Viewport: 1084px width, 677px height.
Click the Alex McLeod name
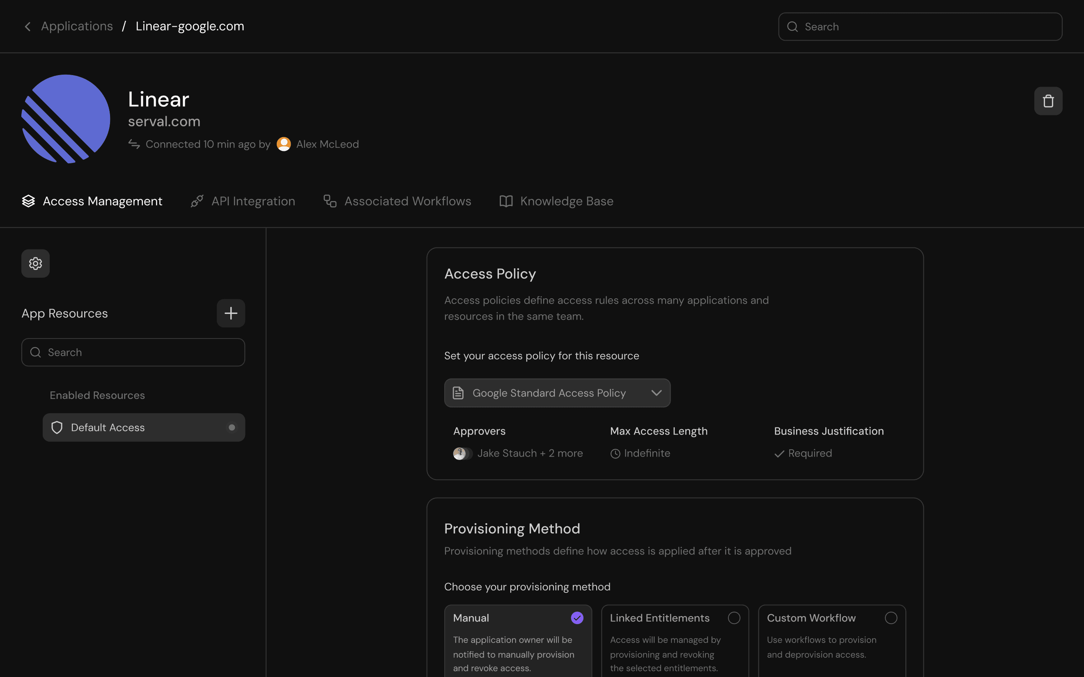(x=327, y=144)
